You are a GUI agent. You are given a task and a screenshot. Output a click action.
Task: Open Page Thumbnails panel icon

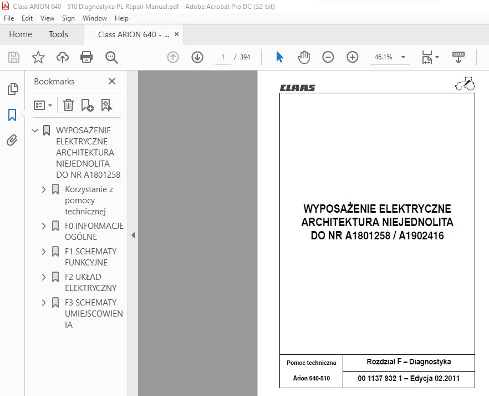pyautogui.click(x=13, y=89)
